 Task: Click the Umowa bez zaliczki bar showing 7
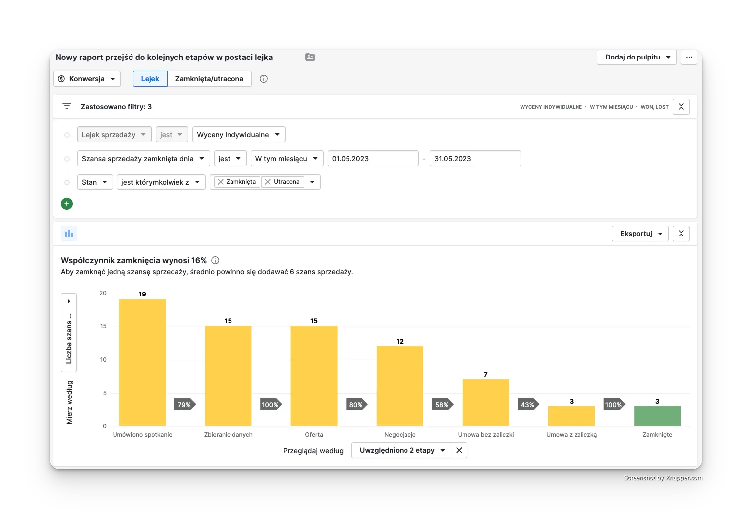tap(486, 403)
